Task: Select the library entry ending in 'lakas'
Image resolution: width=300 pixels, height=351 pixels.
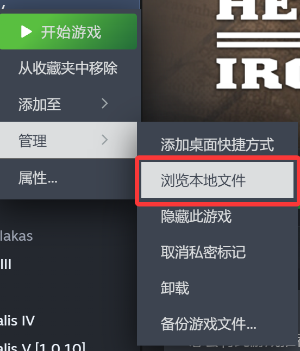Action: coord(16,236)
